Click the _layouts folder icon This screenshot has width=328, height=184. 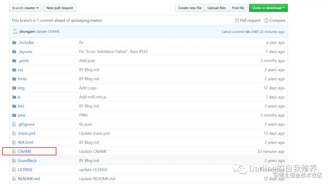(x=14, y=52)
